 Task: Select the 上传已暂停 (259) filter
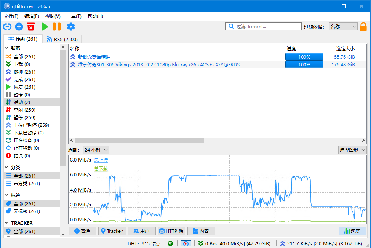click(32, 125)
